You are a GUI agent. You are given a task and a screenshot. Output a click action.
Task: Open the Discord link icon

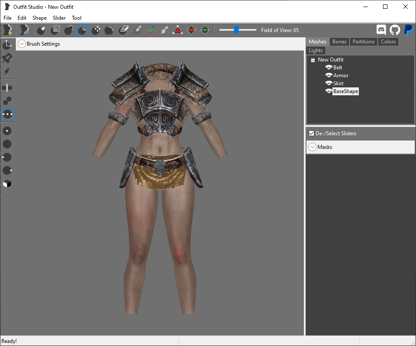[x=381, y=30]
